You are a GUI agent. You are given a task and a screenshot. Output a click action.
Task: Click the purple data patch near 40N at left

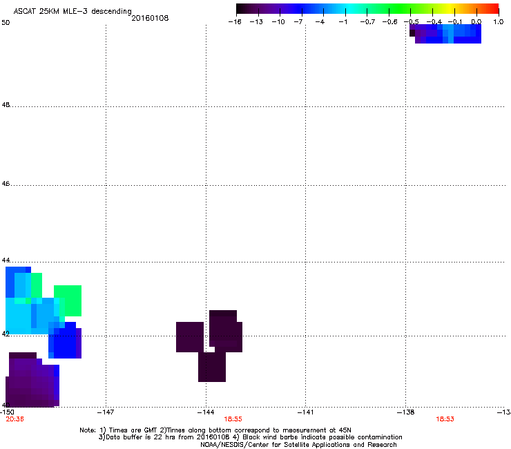[x=32, y=380]
